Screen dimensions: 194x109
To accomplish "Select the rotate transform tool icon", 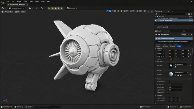I will (x=112, y=11).
